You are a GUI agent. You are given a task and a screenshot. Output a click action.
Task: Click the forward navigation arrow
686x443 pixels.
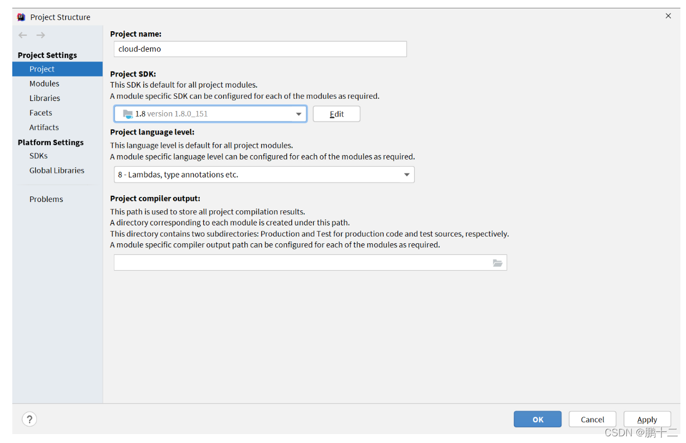pyautogui.click(x=41, y=35)
